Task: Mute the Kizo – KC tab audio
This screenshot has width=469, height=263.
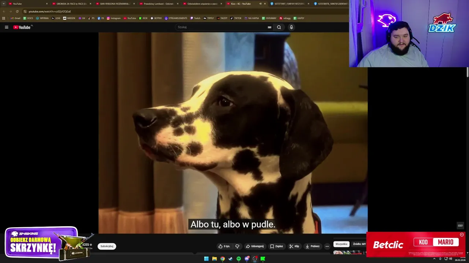Action: tap(260, 4)
